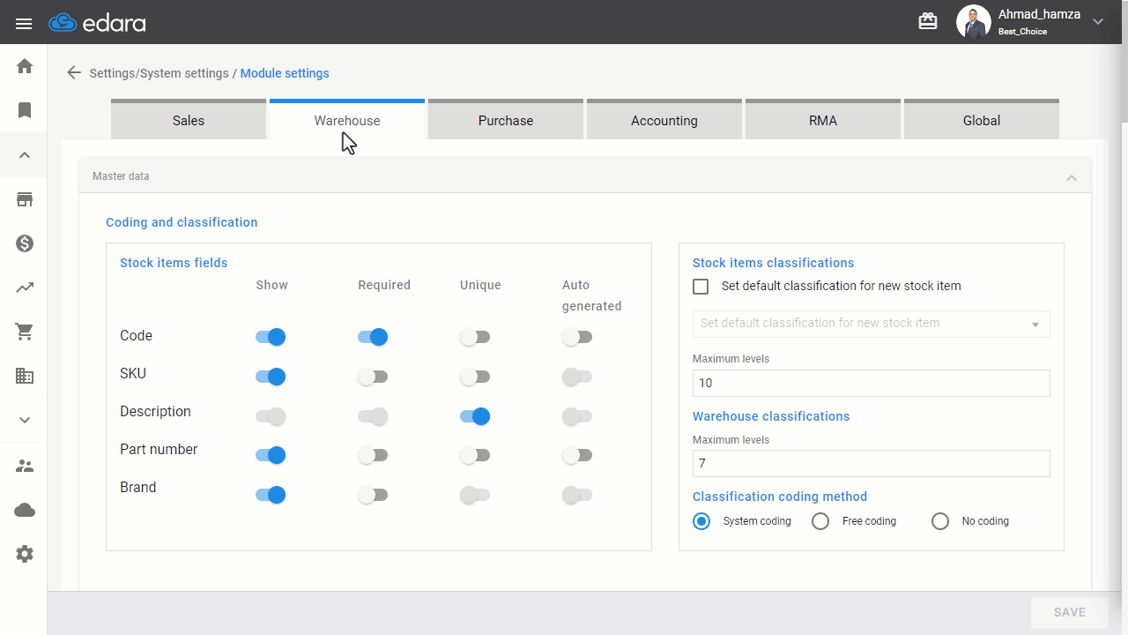Disable Unique for the Description field

(x=475, y=416)
